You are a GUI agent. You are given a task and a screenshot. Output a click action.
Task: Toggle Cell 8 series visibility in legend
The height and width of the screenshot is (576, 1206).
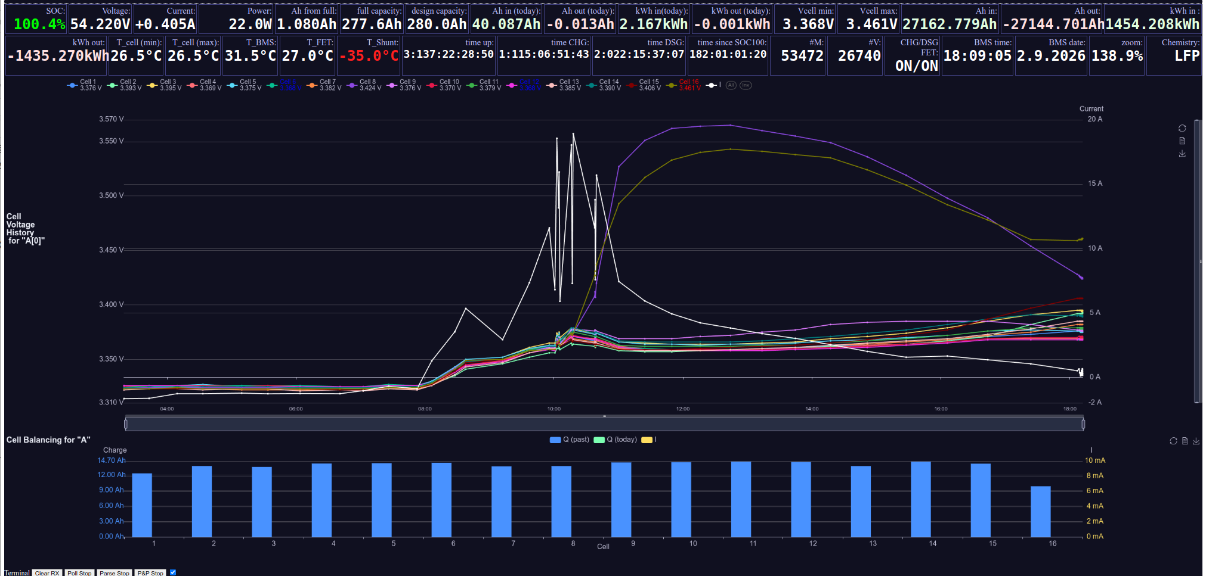(364, 85)
